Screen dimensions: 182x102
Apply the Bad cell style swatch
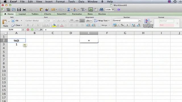coord(167,25)
